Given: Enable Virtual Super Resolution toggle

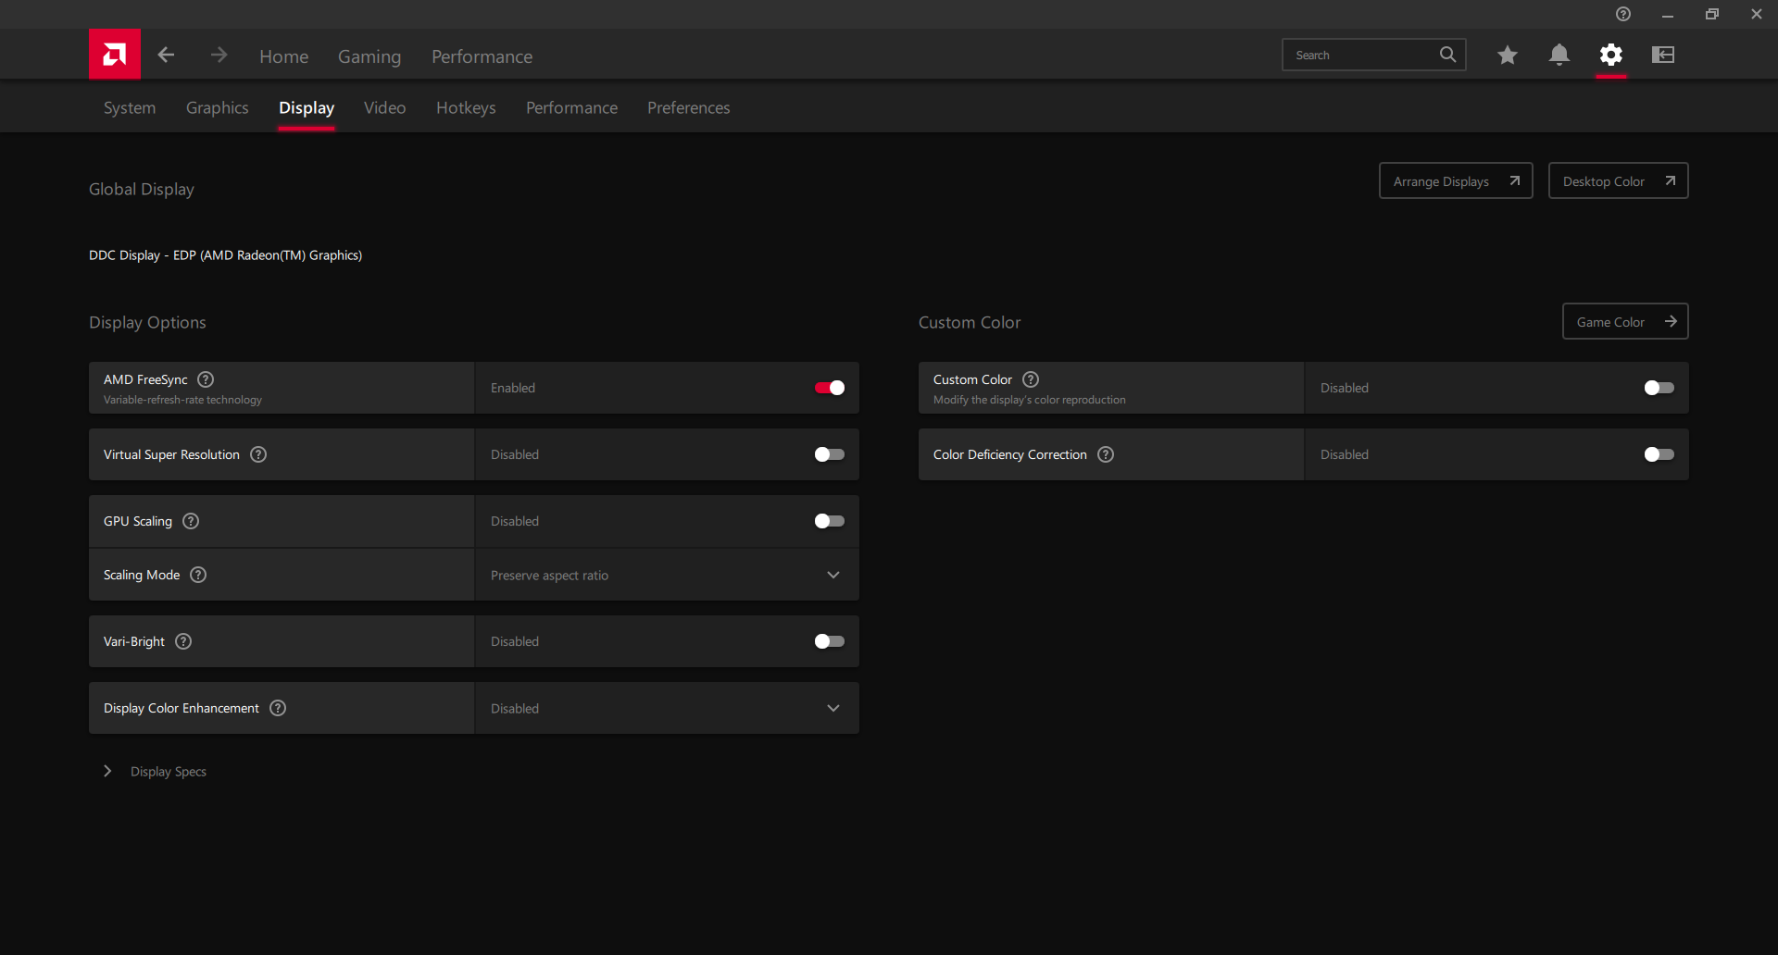Looking at the screenshot, I should tap(830, 454).
